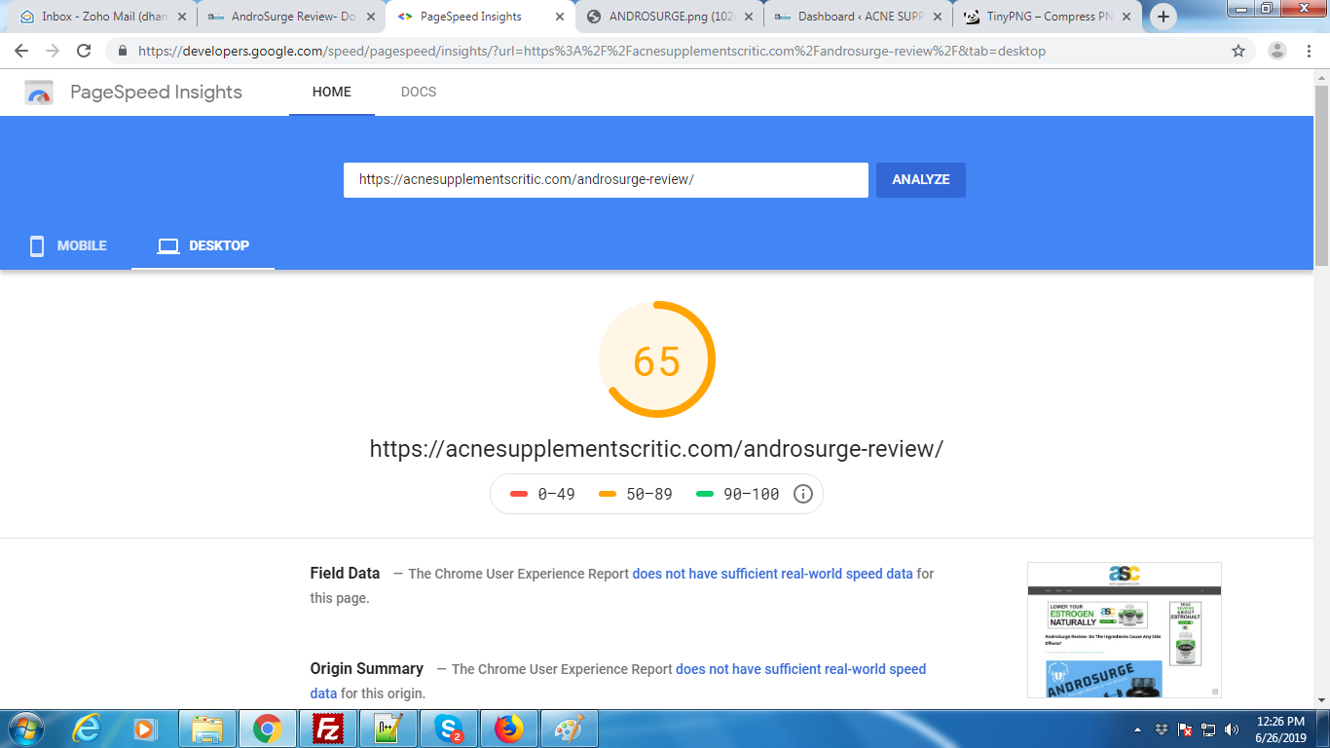1330x748 pixels.
Task: Click the score legend info icon
Action: [x=802, y=494]
